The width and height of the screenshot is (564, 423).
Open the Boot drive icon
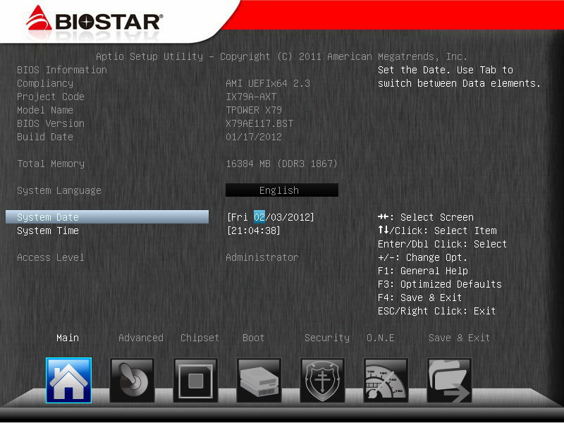pyautogui.click(x=259, y=380)
